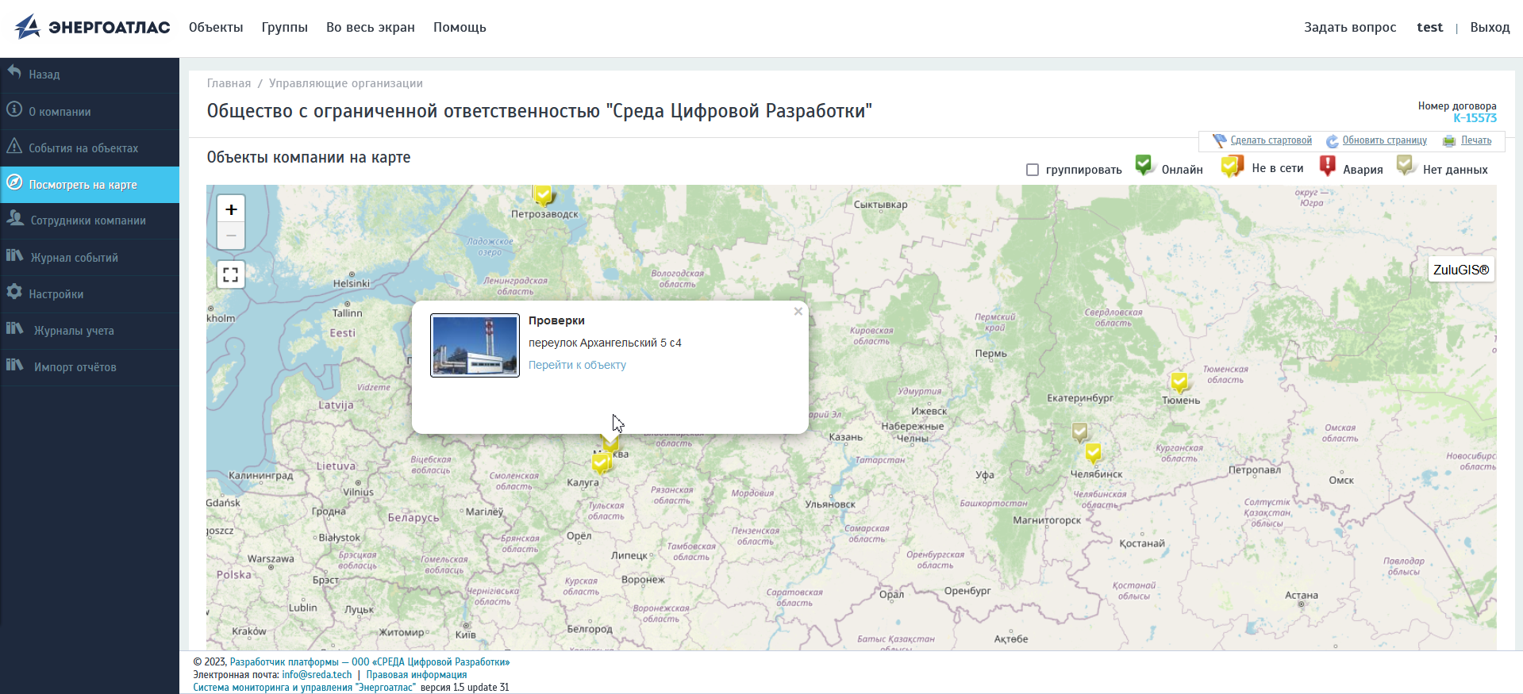Open the Объекты menu
The width and height of the screenshot is (1523, 694).
click(x=216, y=27)
